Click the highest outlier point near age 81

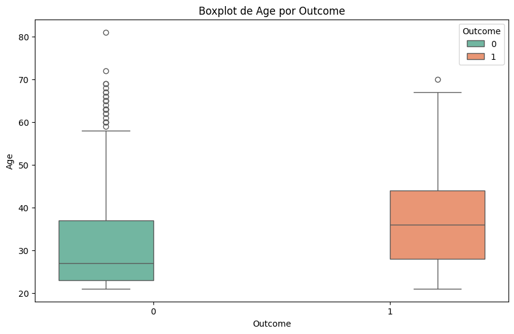pos(106,32)
